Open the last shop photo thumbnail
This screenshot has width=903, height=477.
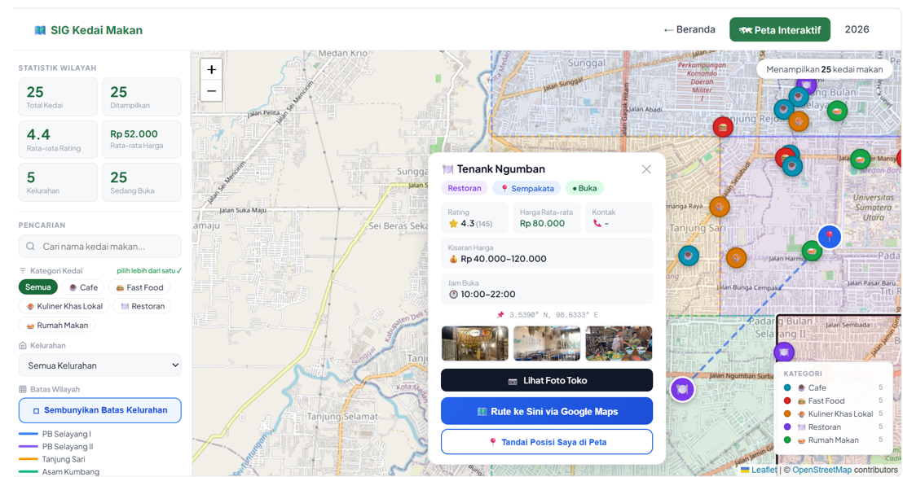[619, 343]
